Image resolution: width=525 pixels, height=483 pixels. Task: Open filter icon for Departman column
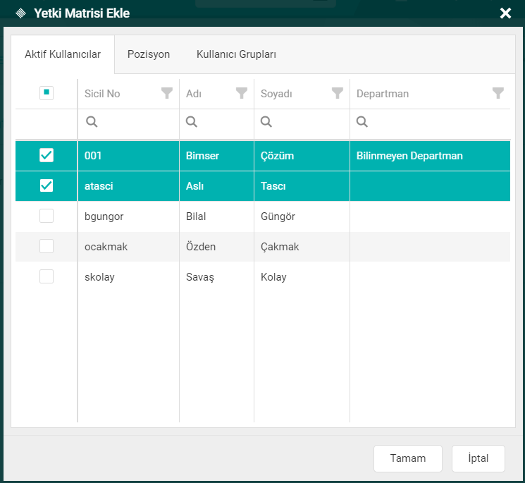pos(498,93)
